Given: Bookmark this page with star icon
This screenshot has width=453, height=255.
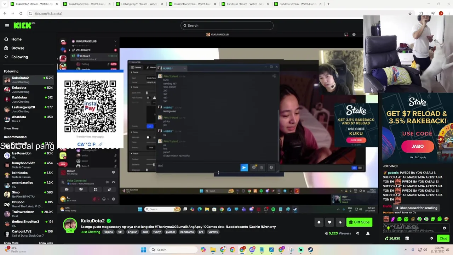Looking at the screenshot, I should coord(410,13).
